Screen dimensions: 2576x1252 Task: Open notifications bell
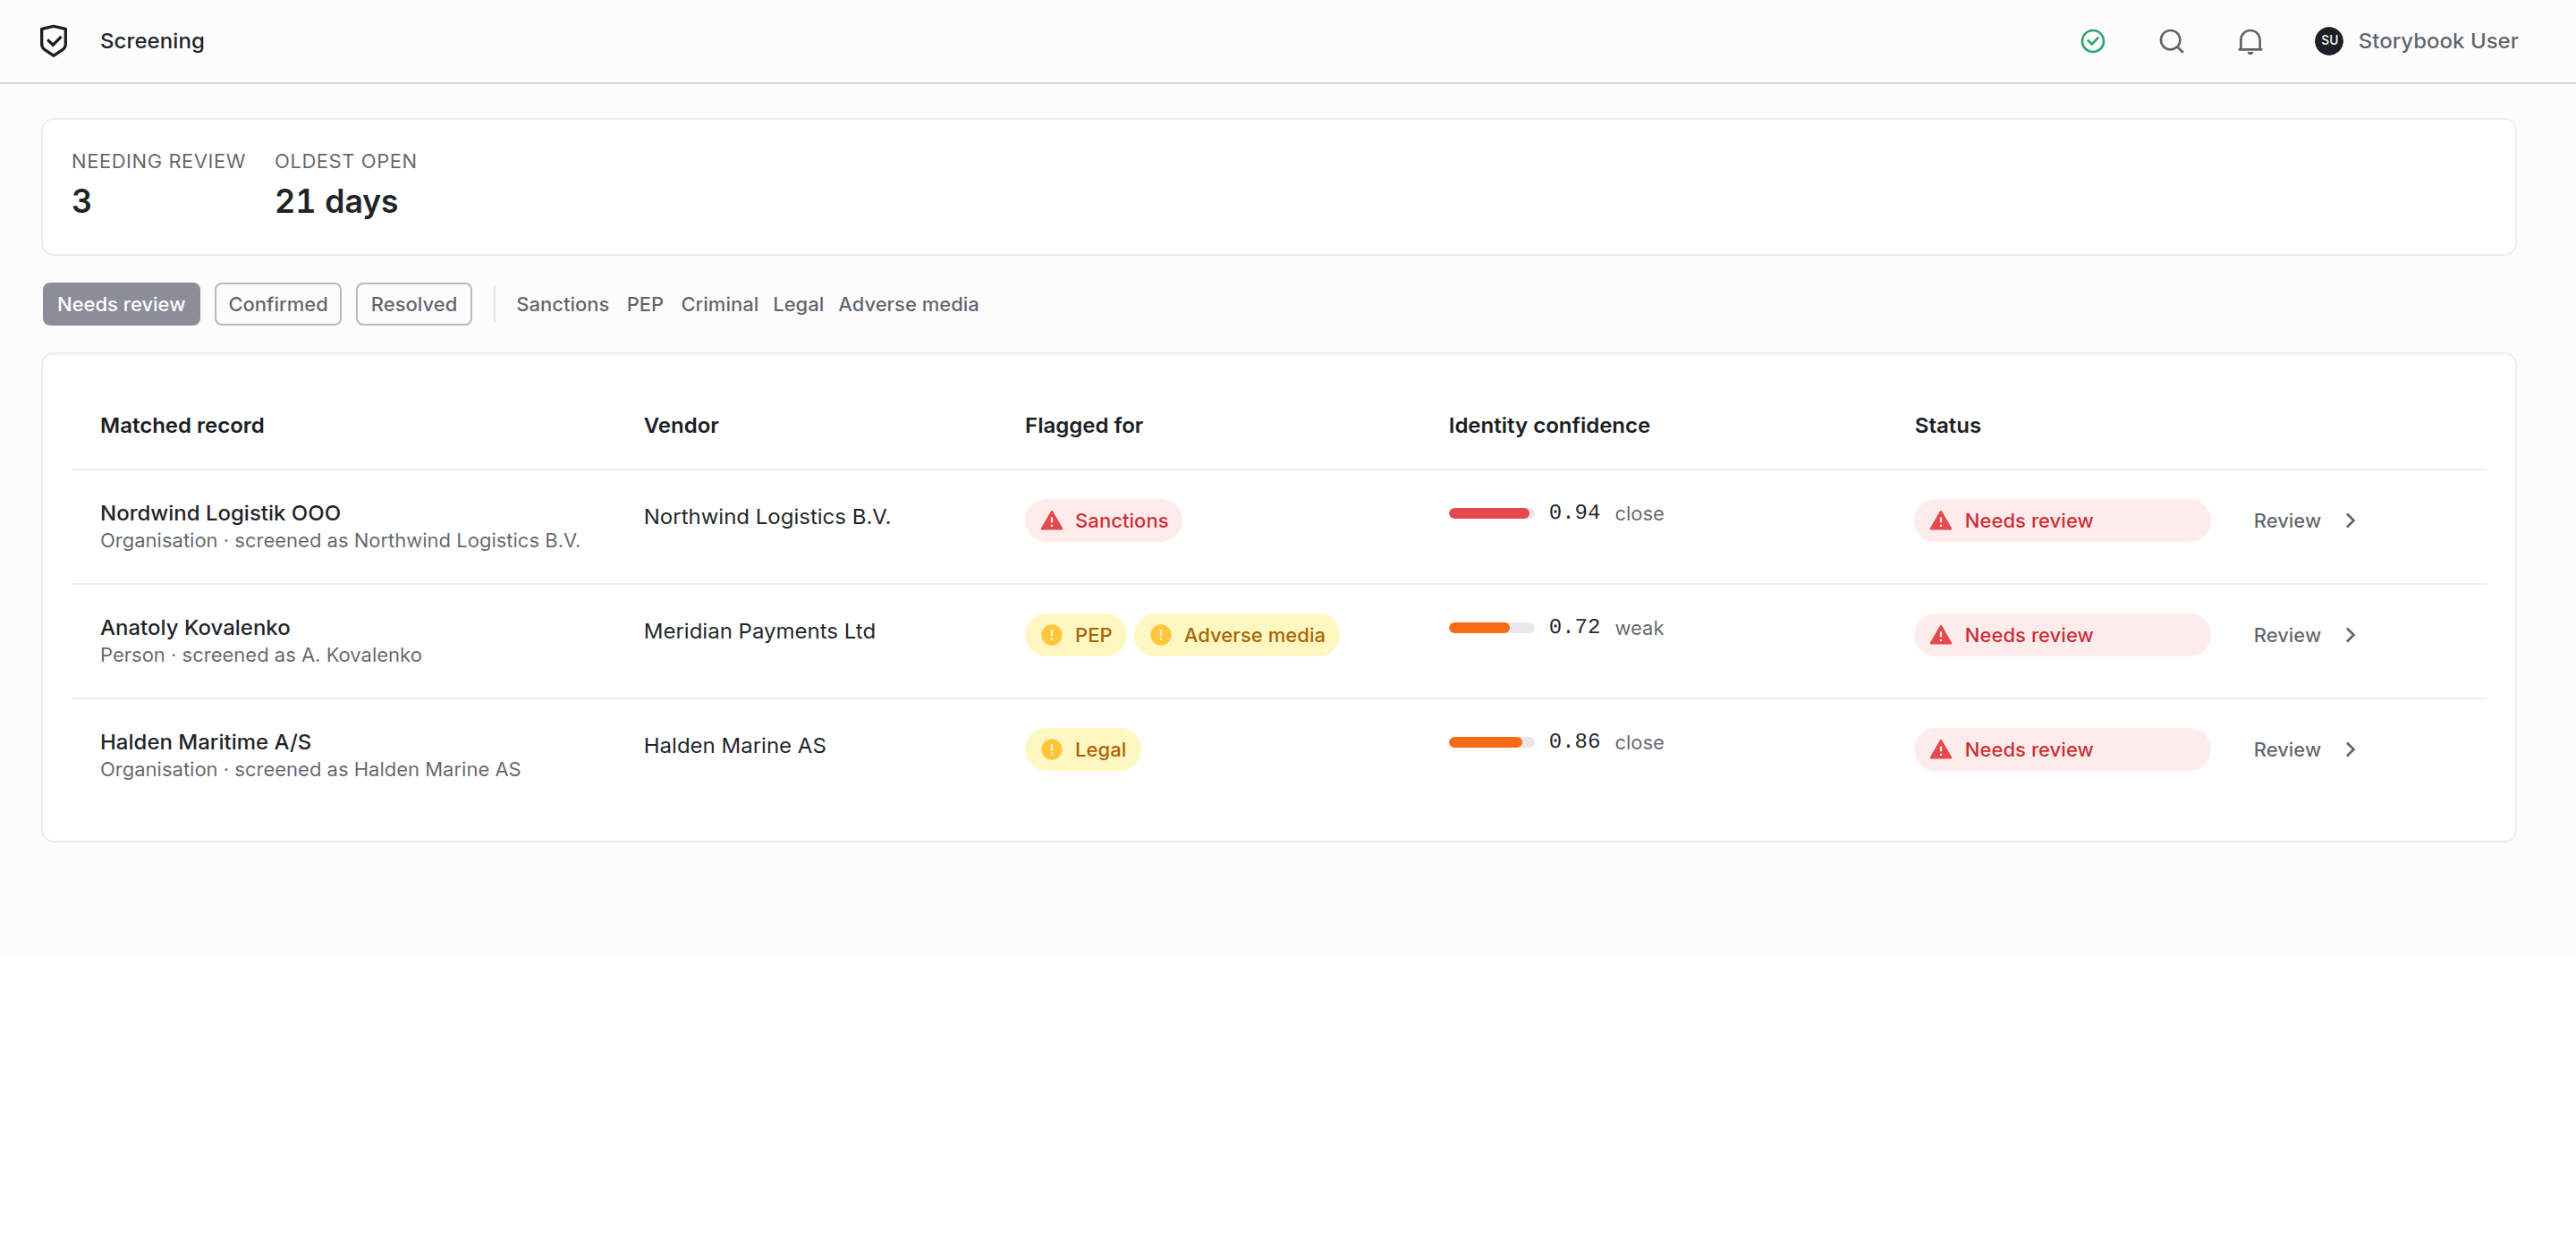click(x=2250, y=41)
